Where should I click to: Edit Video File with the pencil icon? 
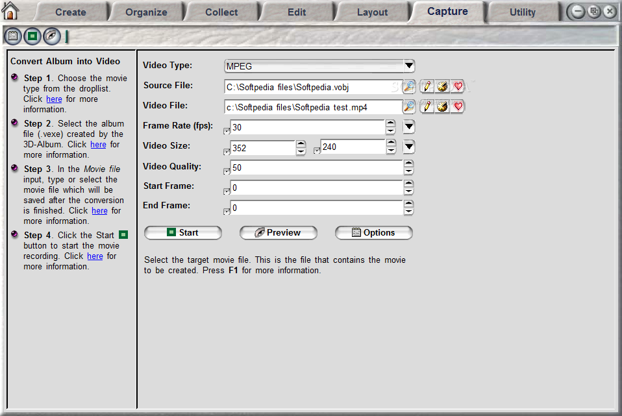[427, 106]
